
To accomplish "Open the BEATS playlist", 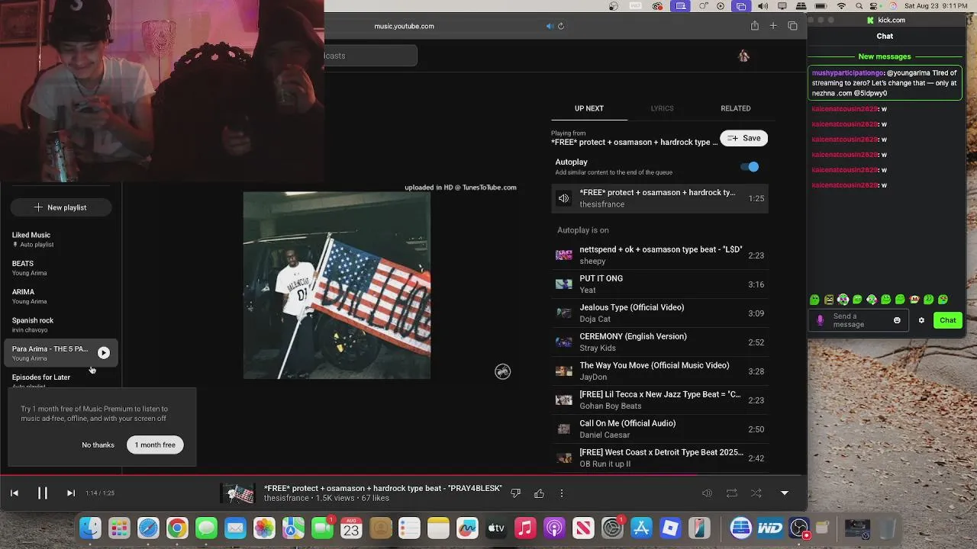I will coord(61,268).
